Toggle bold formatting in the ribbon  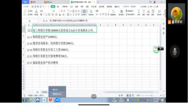[41, 14]
